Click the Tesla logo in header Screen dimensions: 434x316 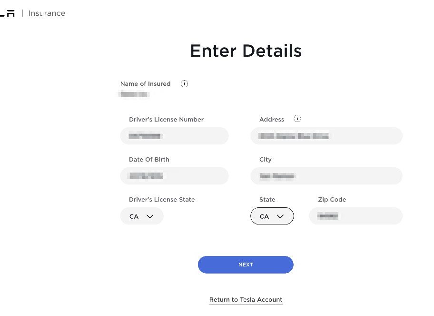7,13
